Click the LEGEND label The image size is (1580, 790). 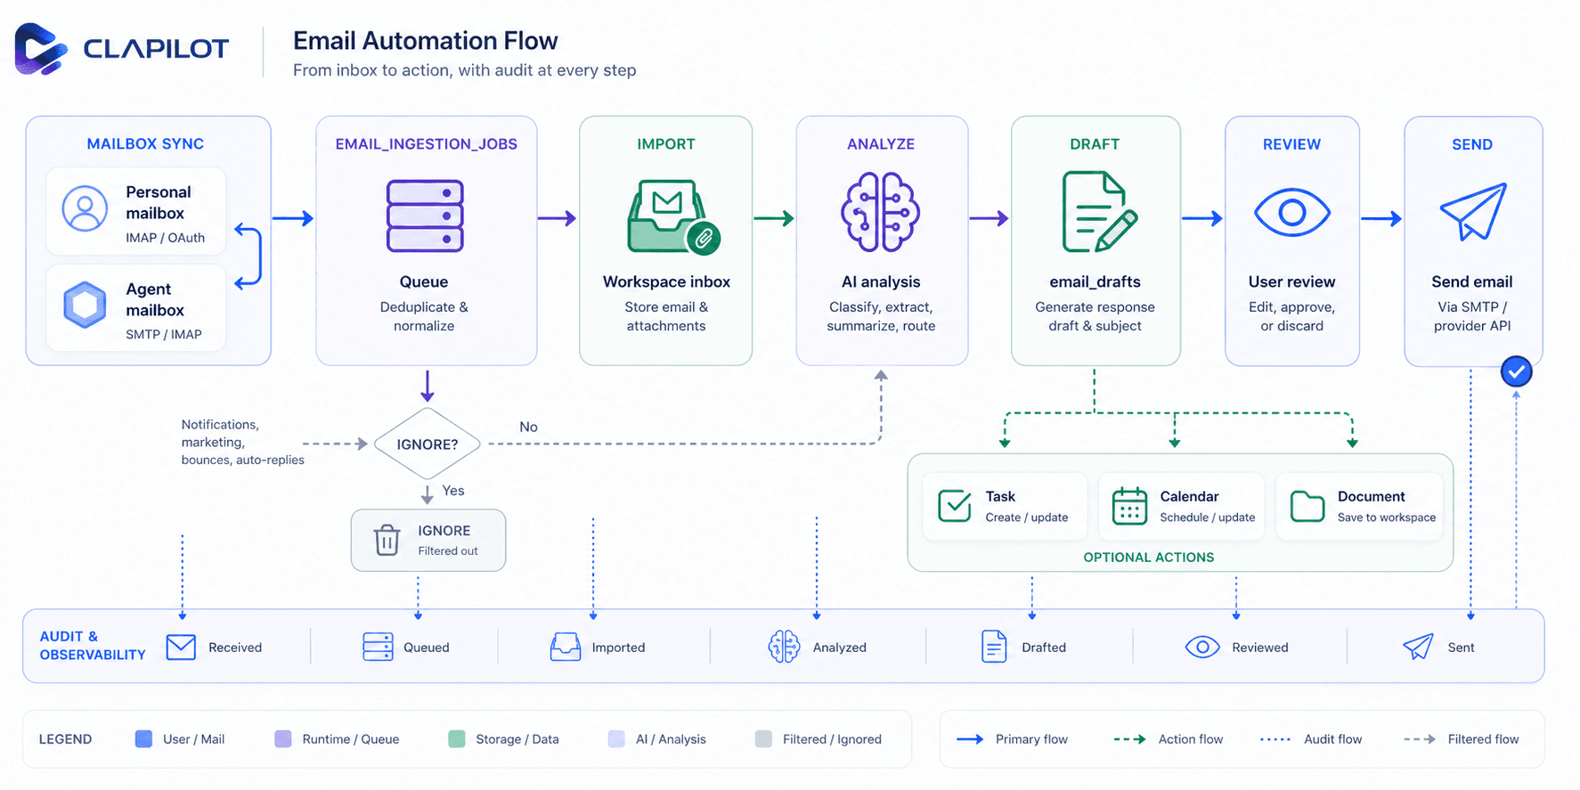(65, 739)
